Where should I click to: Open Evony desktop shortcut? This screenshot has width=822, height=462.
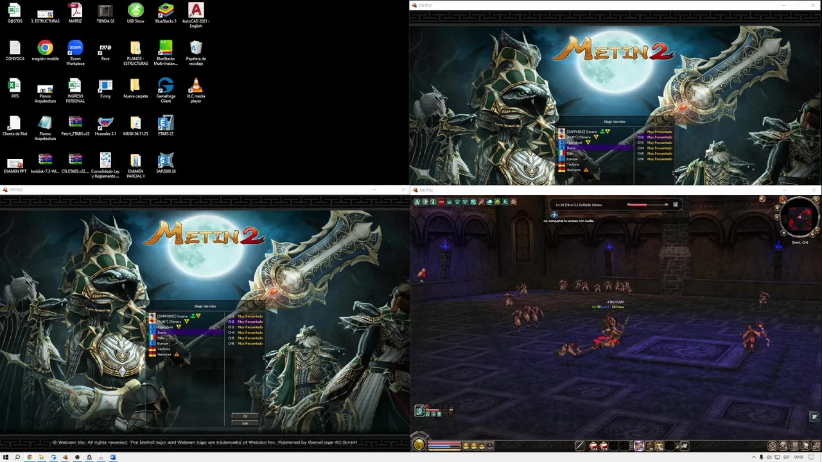tap(105, 89)
